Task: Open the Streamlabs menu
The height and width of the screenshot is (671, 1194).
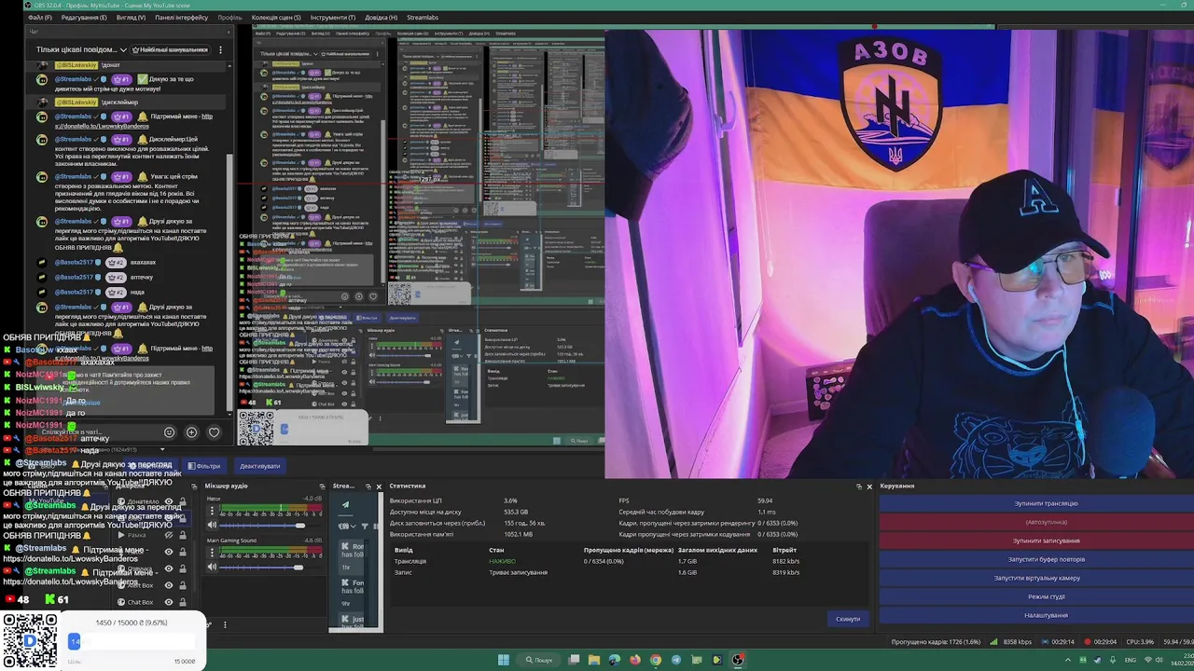Action: pyautogui.click(x=423, y=17)
